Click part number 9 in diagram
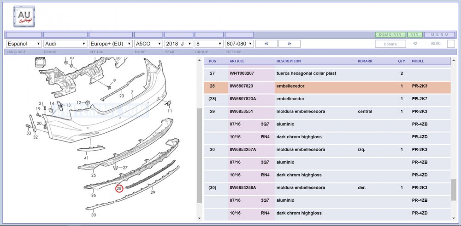Image resolution: width=461 pixels, height=226 pixels. point(114,80)
